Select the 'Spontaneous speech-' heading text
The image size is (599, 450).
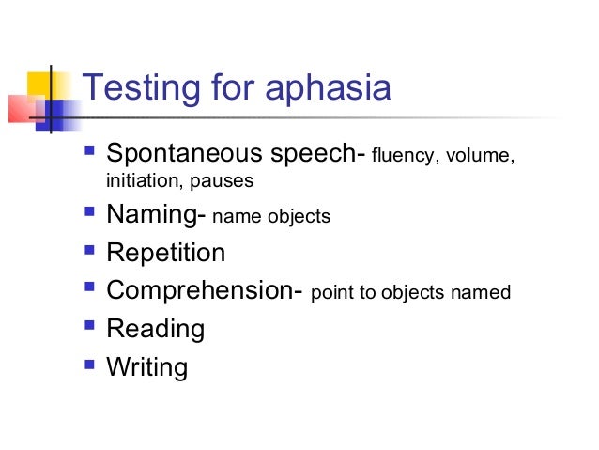point(236,154)
